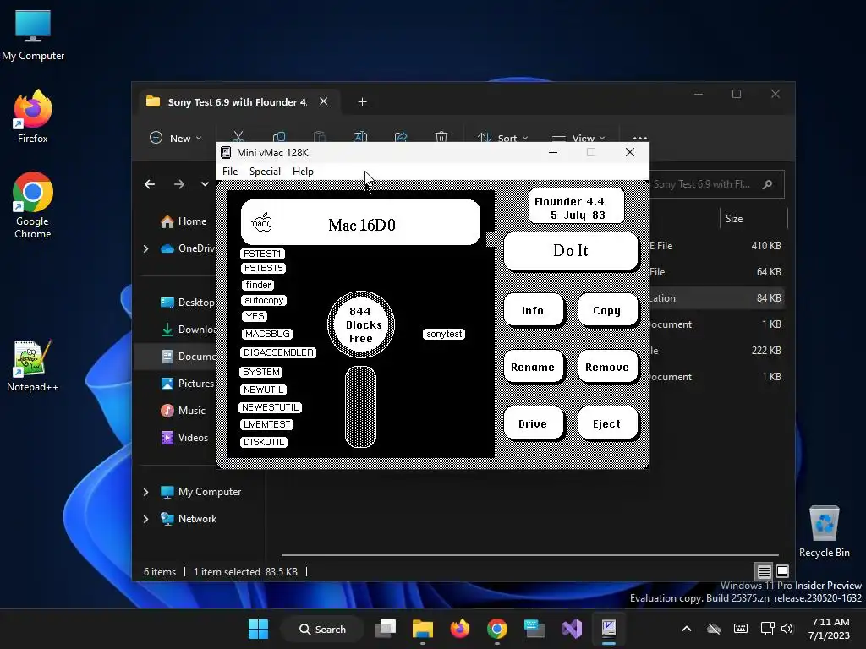
Task: Open Videos in File Explorer sidebar
Action: (184, 438)
